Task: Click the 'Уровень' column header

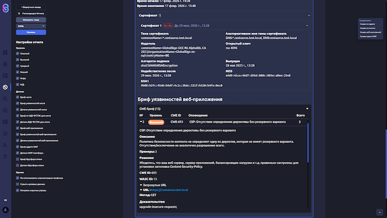Action: [x=156, y=116]
